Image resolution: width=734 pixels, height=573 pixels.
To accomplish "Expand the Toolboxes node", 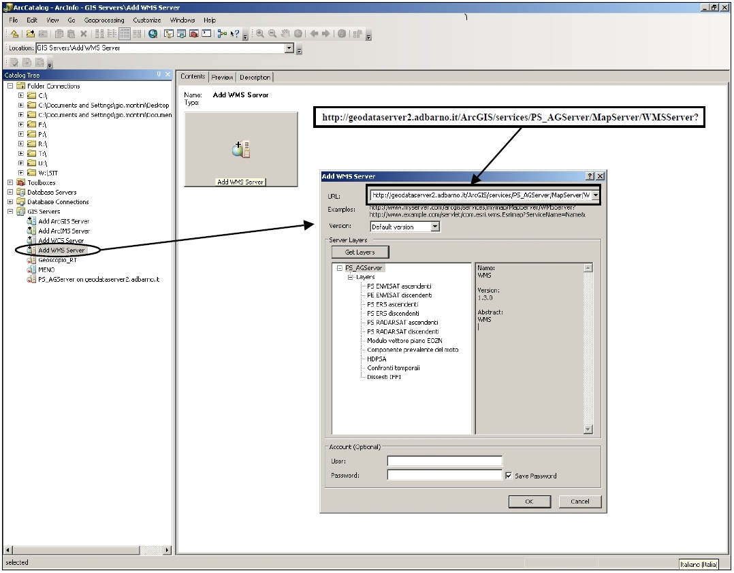I will point(10,182).
